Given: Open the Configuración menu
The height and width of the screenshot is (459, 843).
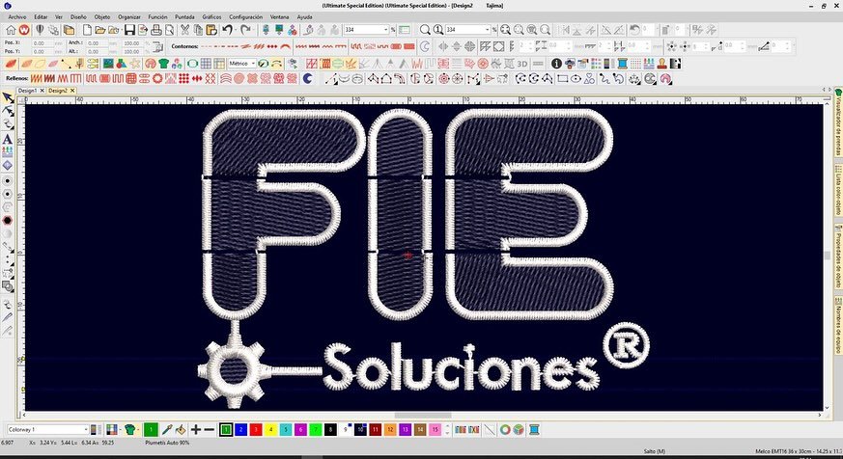Looking at the screenshot, I should point(246,17).
